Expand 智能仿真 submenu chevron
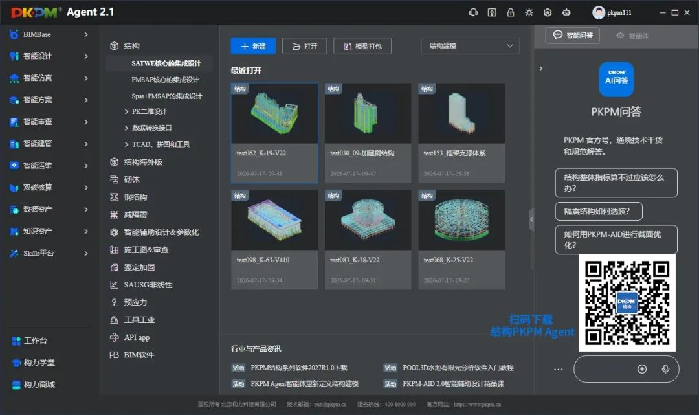The width and height of the screenshot is (699, 415). (85, 78)
